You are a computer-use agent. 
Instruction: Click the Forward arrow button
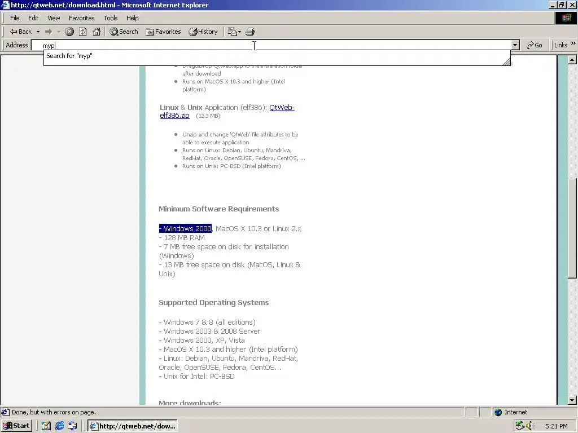pyautogui.click(x=49, y=32)
